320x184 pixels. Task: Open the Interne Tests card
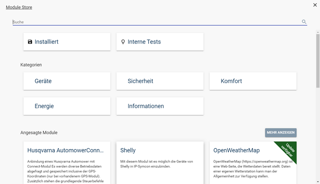pos(160,42)
